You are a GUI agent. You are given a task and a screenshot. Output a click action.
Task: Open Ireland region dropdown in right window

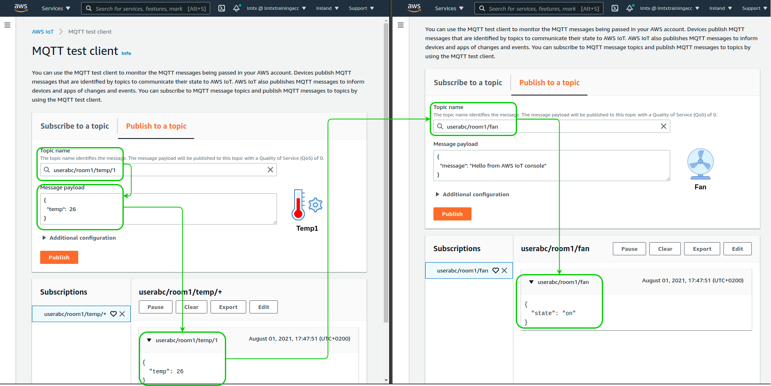[721, 8]
